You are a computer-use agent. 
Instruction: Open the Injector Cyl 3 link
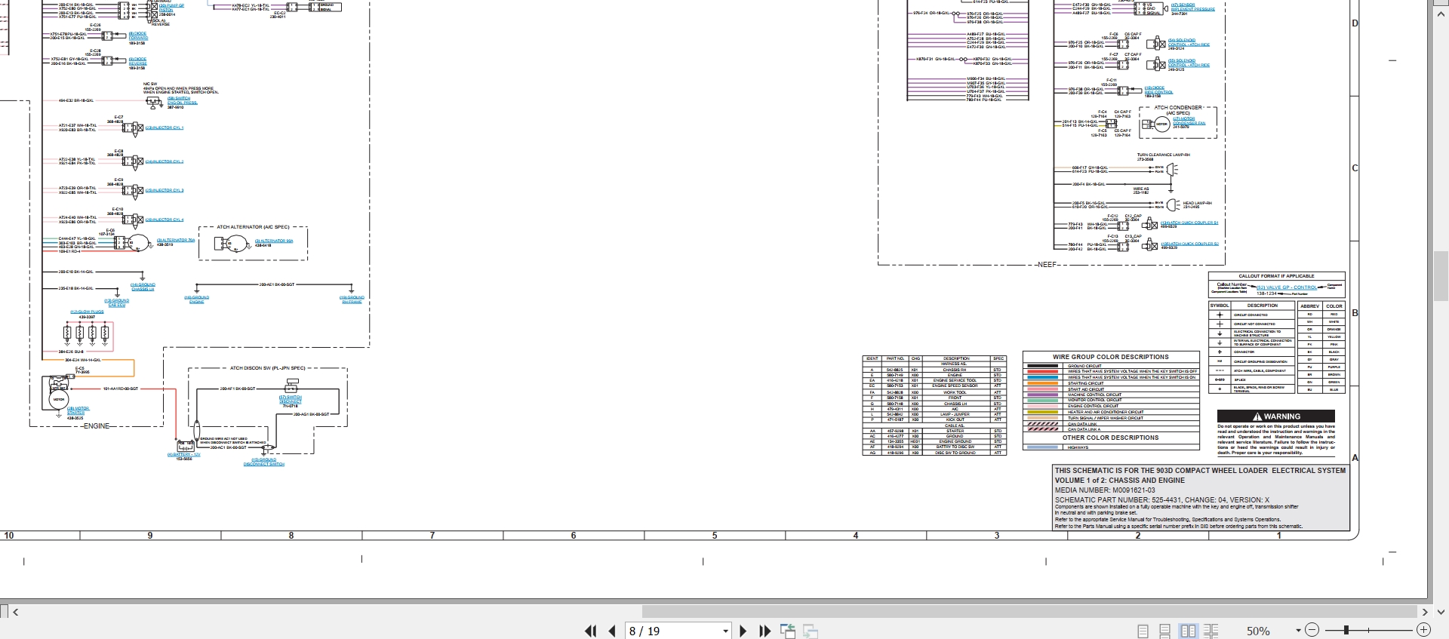[165, 190]
